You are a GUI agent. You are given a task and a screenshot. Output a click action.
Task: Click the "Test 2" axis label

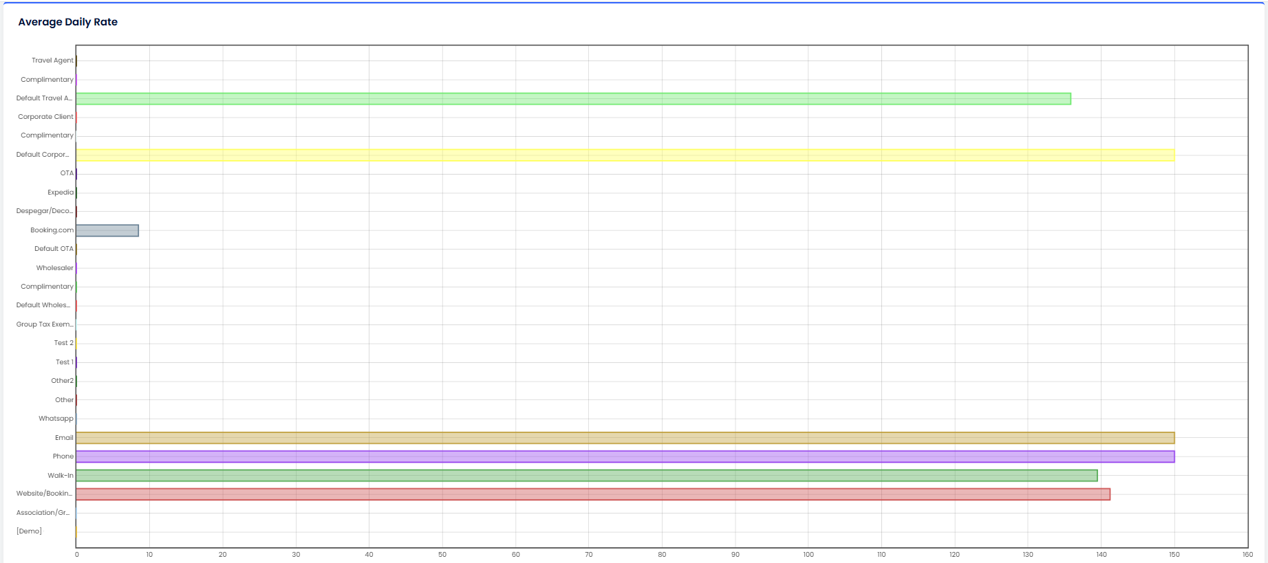pos(64,343)
